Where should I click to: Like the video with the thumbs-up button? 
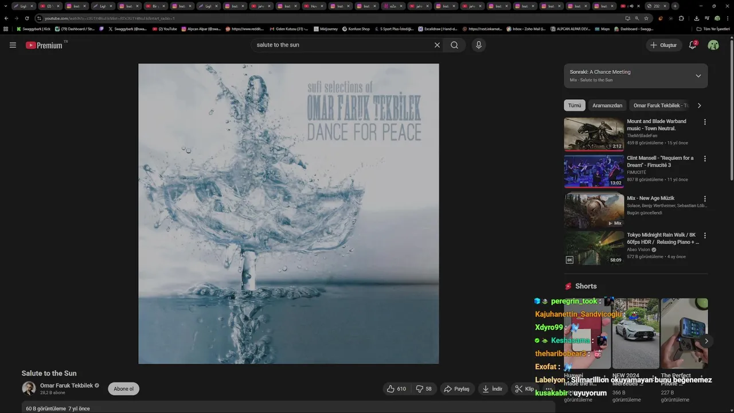396,389
